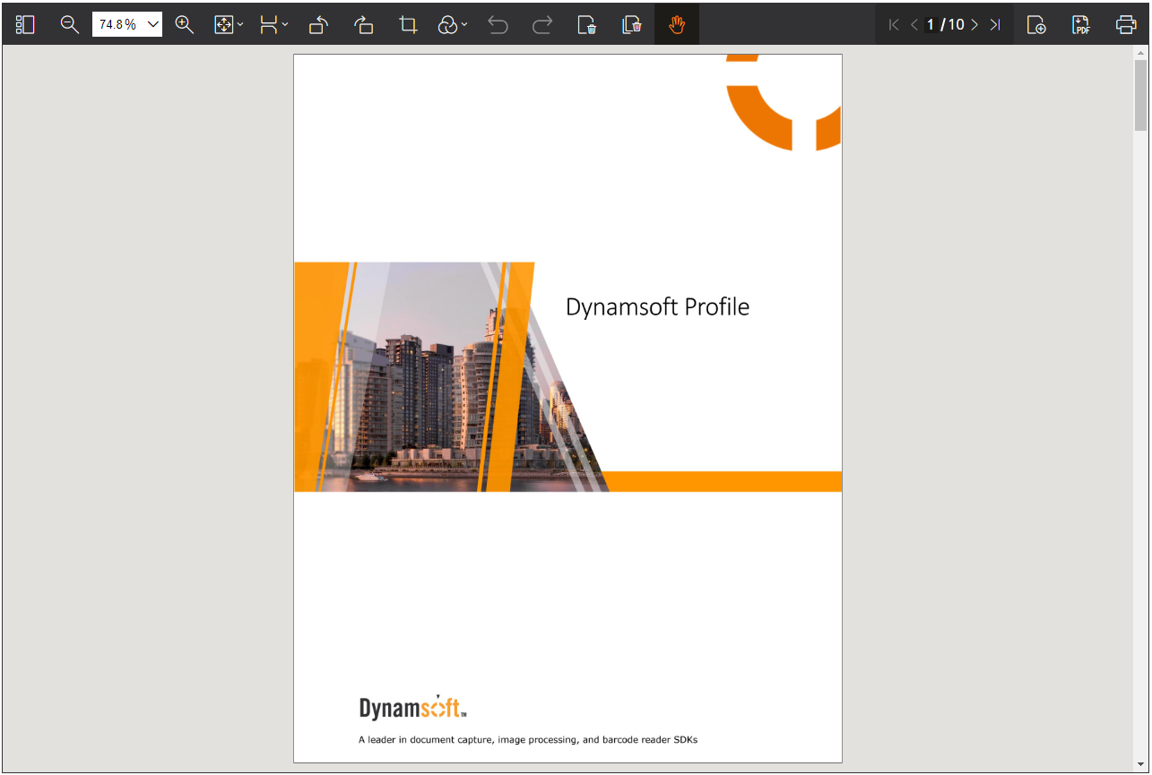Image resolution: width=1152 pixels, height=775 pixels.
Task: Open the page display mode dropdown
Action: (x=273, y=25)
